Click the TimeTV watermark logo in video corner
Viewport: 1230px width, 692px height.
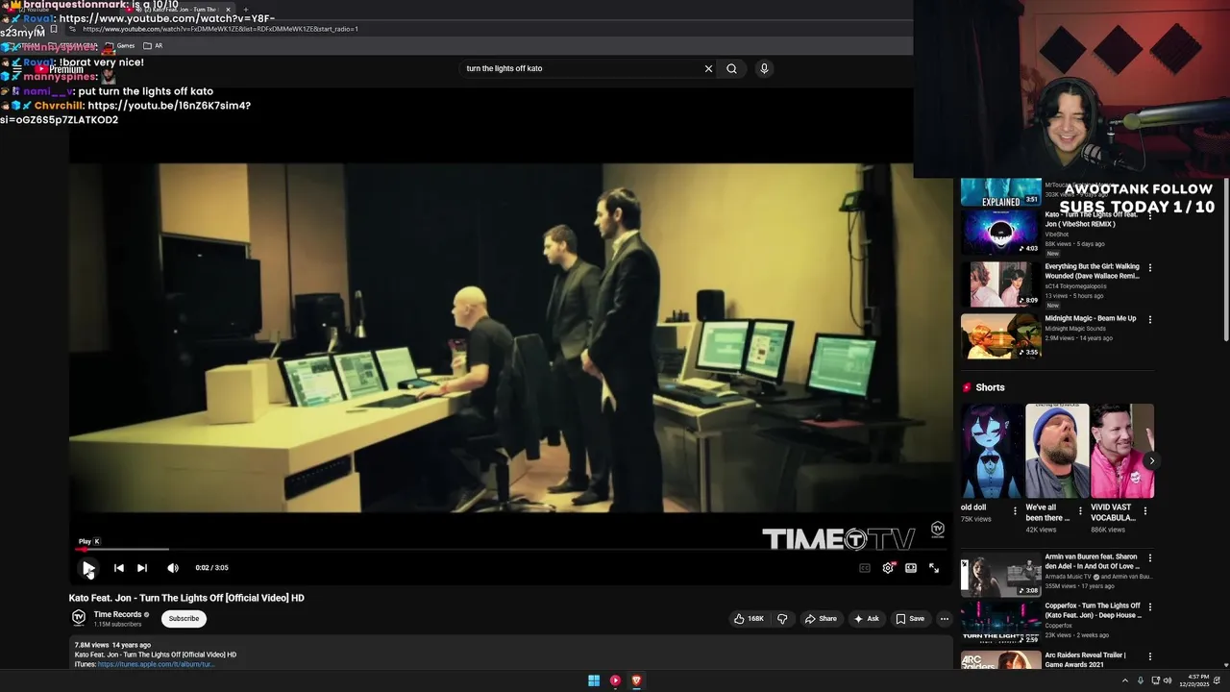(x=938, y=530)
